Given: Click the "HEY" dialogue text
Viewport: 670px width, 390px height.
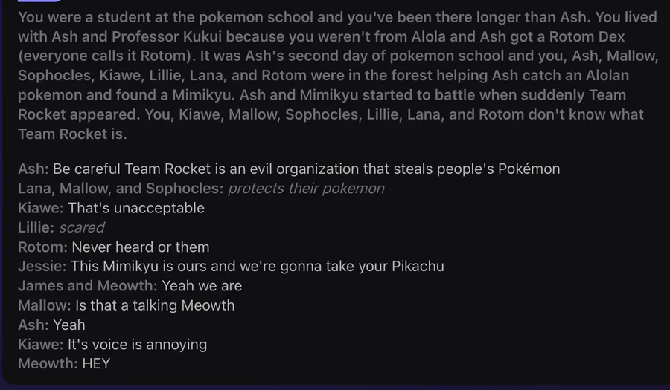Looking at the screenshot, I should (x=97, y=364).
